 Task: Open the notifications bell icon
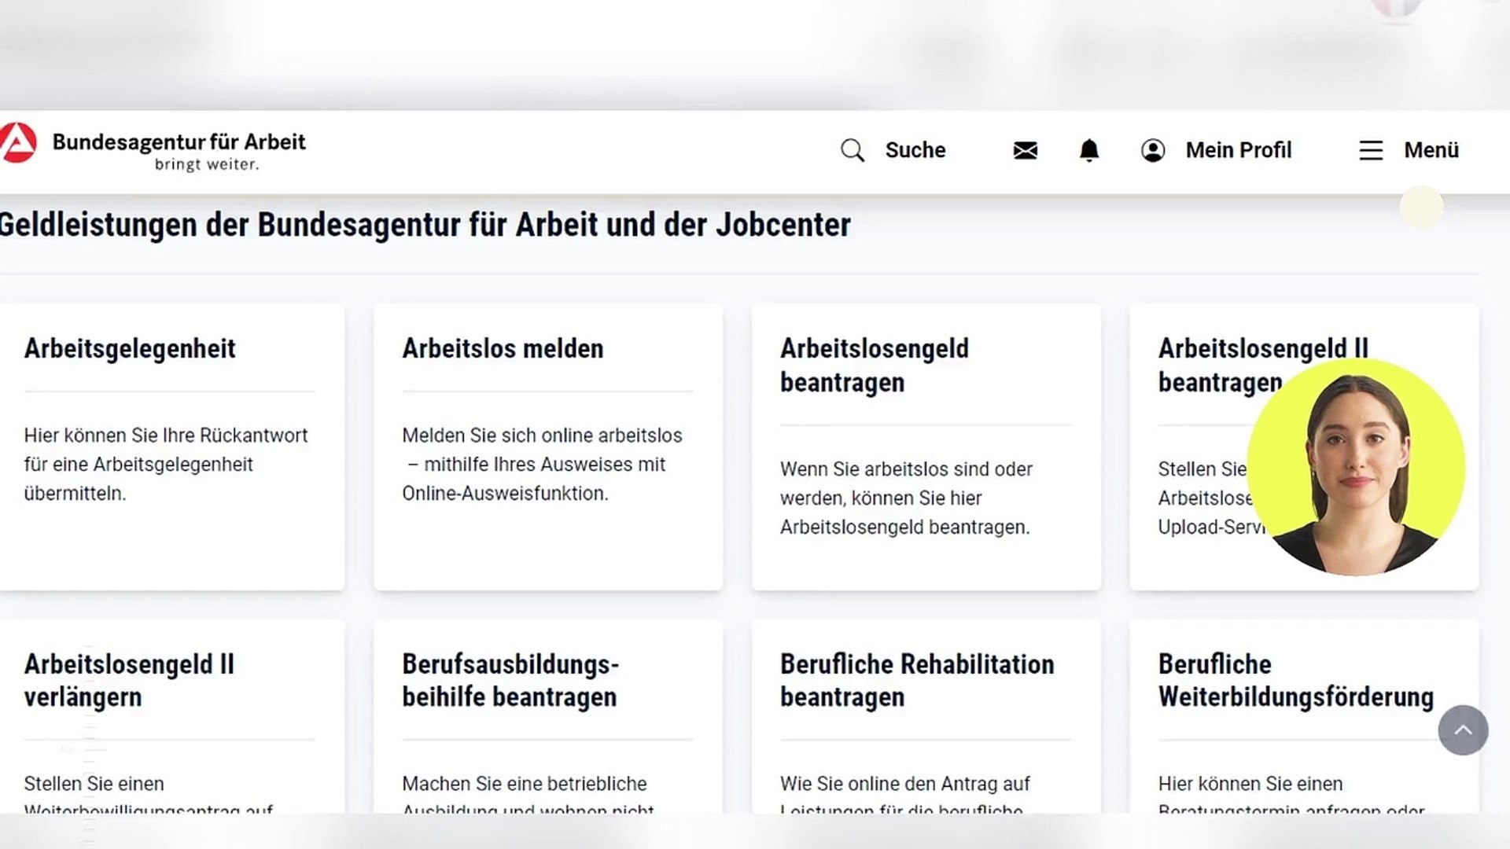pyautogui.click(x=1088, y=150)
